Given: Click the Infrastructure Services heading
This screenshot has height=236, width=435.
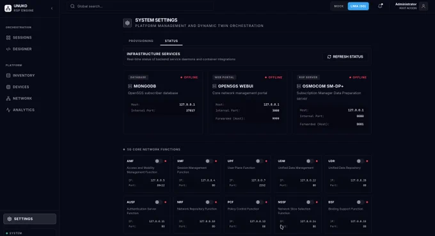Looking at the screenshot, I should click(x=154, y=54).
